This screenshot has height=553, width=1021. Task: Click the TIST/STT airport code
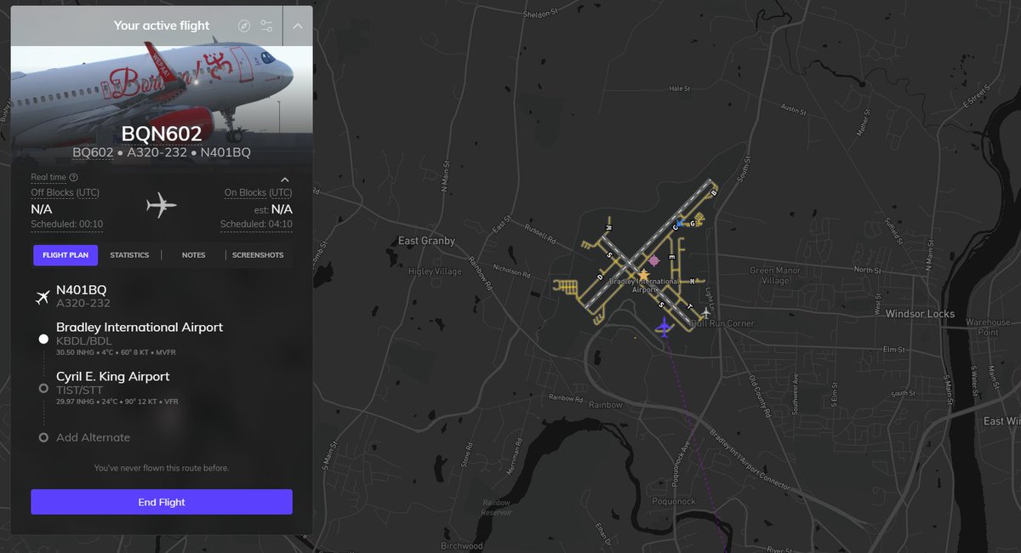(x=82, y=390)
